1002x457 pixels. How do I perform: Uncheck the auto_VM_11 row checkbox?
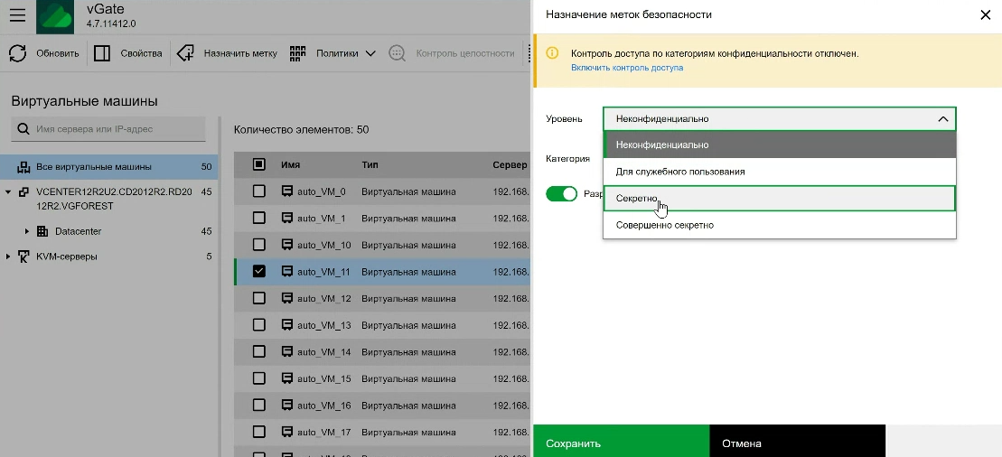(x=259, y=271)
